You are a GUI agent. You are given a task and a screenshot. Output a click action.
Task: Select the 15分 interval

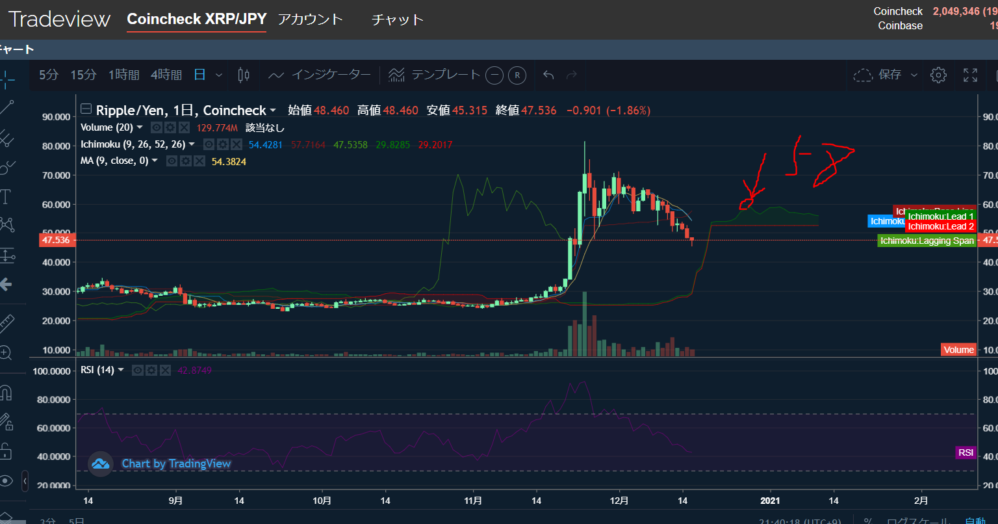click(x=83, y=75)
